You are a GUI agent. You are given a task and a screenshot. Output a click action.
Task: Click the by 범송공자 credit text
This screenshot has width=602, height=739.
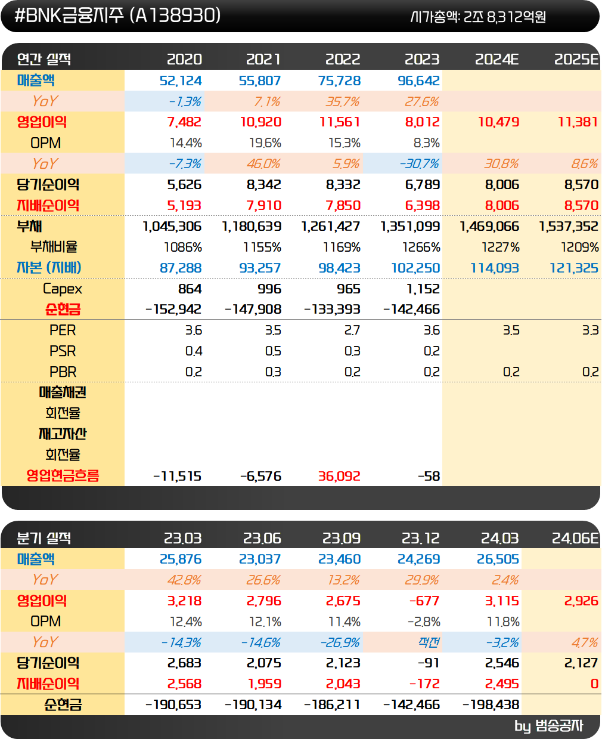[x=549, y=726]
